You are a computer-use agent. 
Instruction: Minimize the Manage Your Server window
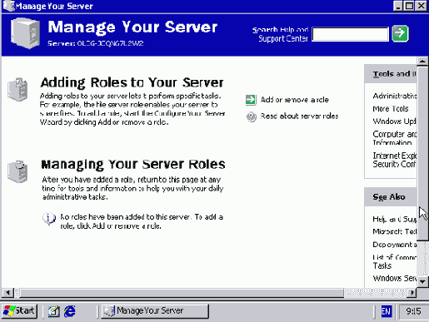pos(398,6)
